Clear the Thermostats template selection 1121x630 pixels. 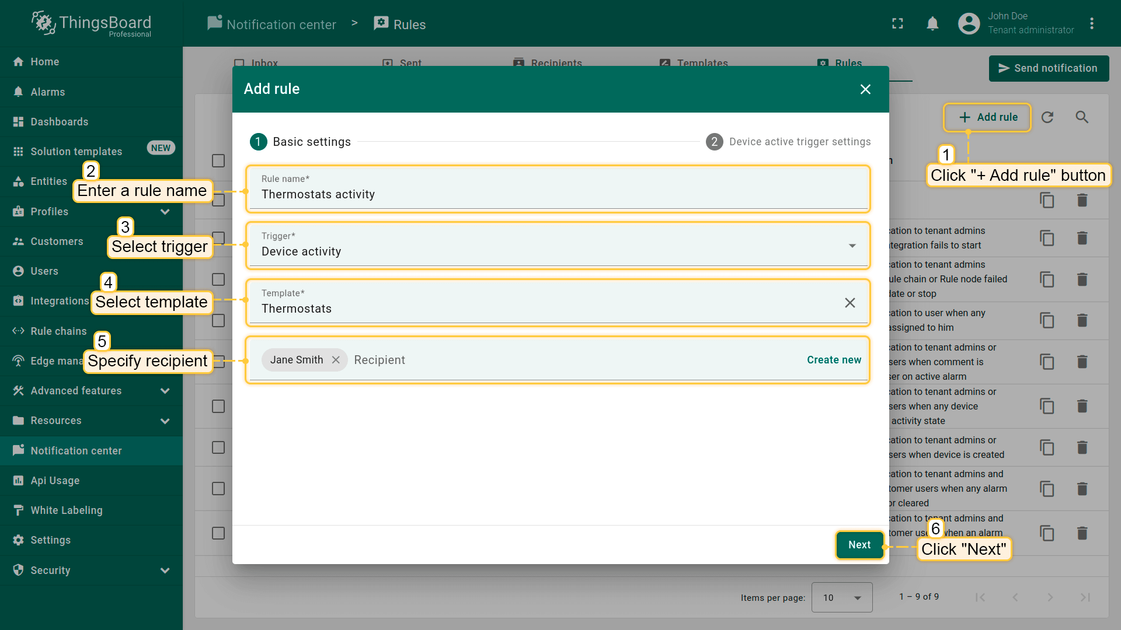pyautogui.click(x=850, y=303)
